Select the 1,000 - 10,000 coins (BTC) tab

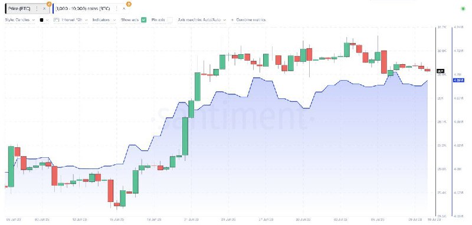pos(81,9)
